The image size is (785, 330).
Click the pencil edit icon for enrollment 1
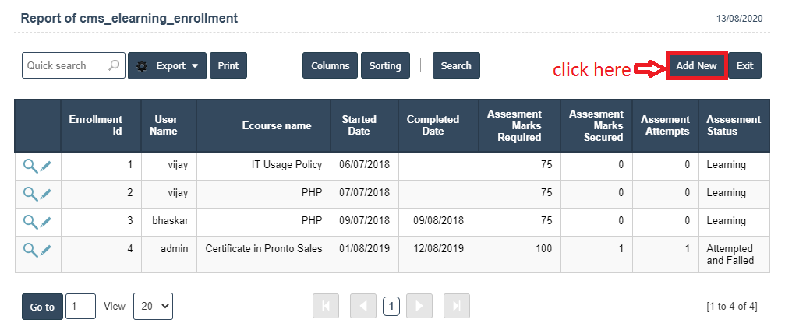tap(46, 165)
